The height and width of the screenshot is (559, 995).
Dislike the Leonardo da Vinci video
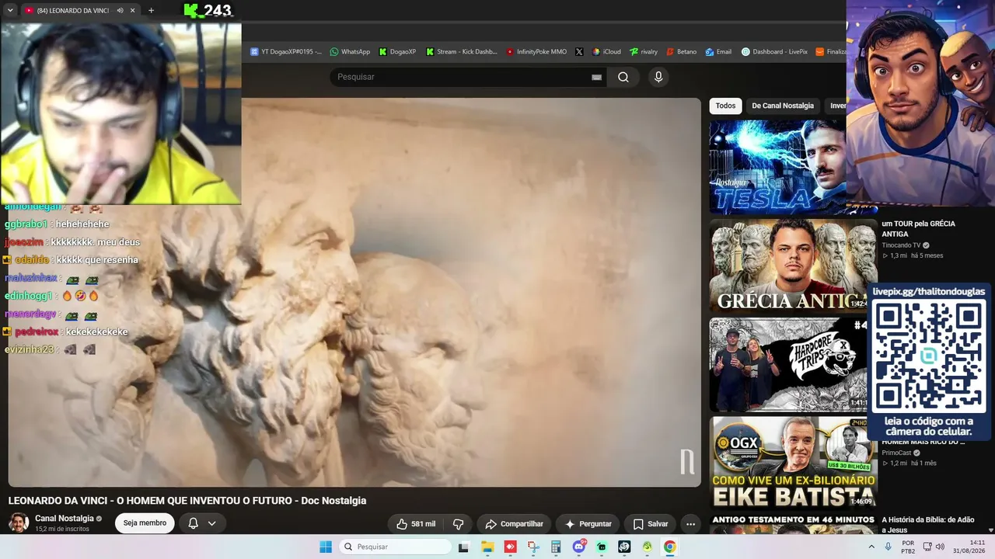[459, 524]
